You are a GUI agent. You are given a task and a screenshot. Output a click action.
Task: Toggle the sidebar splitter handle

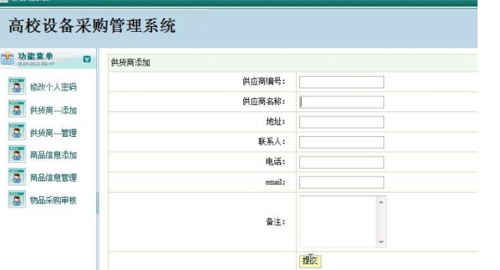pos(98,203)
